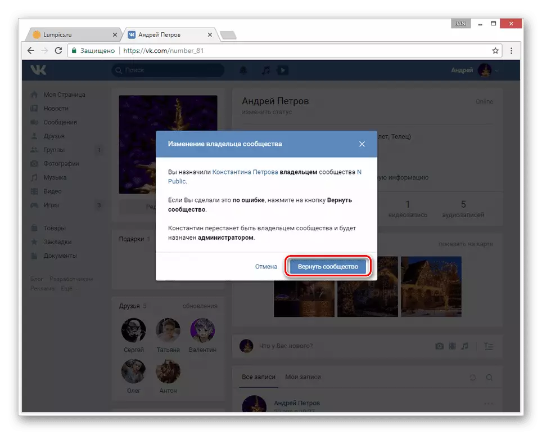Open friend Сергей's avatar
Screen dimensions: 542x434
point(134,330)
